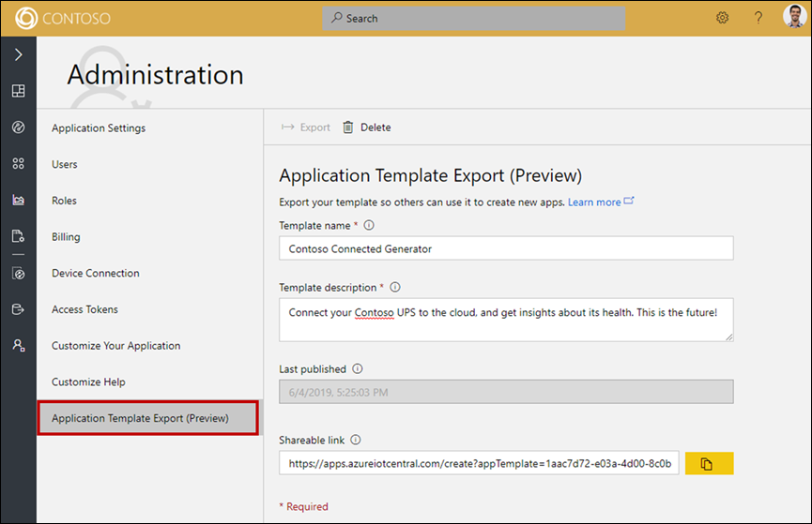Open the Device templates icon in sidebar
Screen dimensions: 812x524
(x=19, y=273)
